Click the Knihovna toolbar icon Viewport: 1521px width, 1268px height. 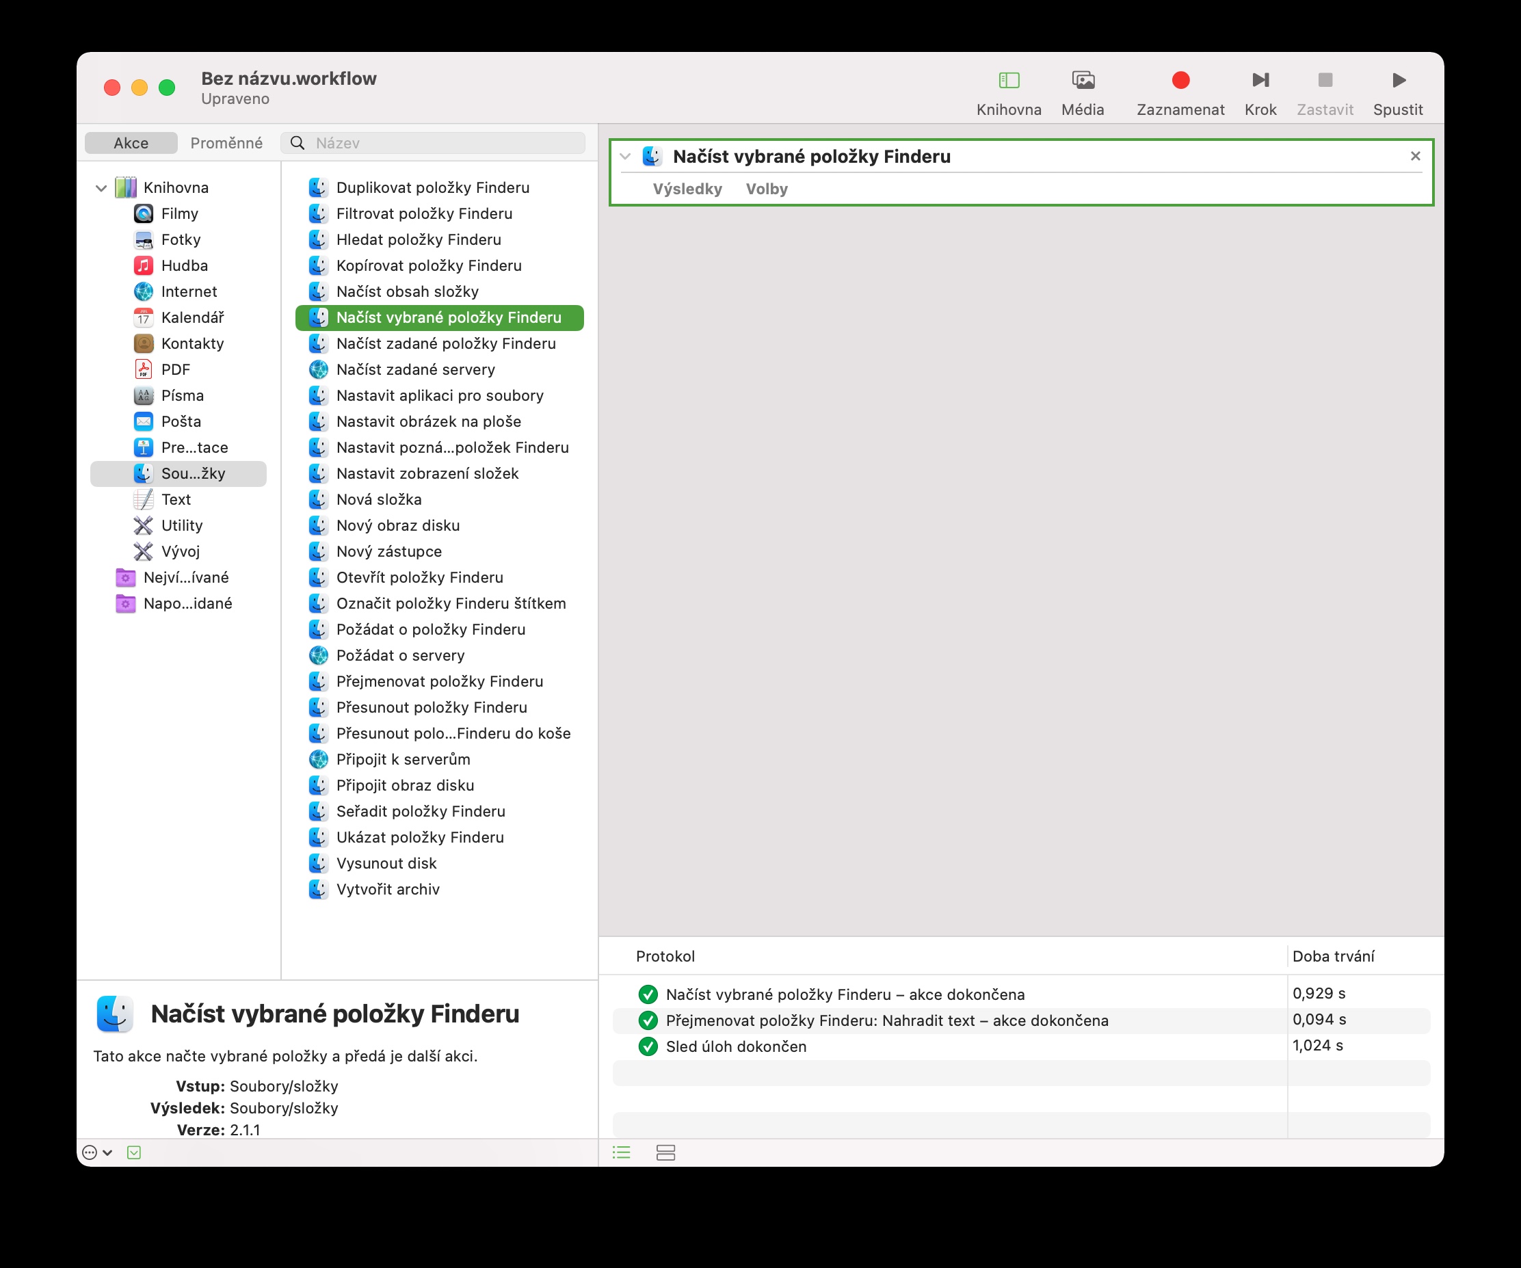coord(1008,81)
